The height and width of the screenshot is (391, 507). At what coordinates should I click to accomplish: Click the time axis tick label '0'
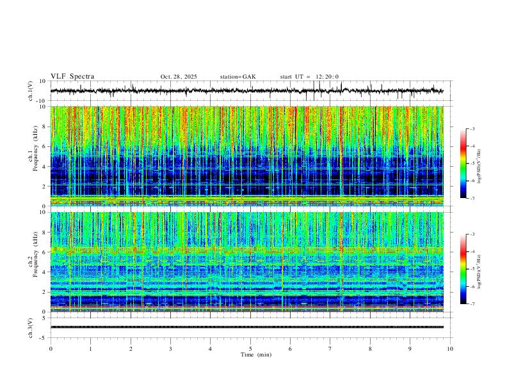point(51,349)
